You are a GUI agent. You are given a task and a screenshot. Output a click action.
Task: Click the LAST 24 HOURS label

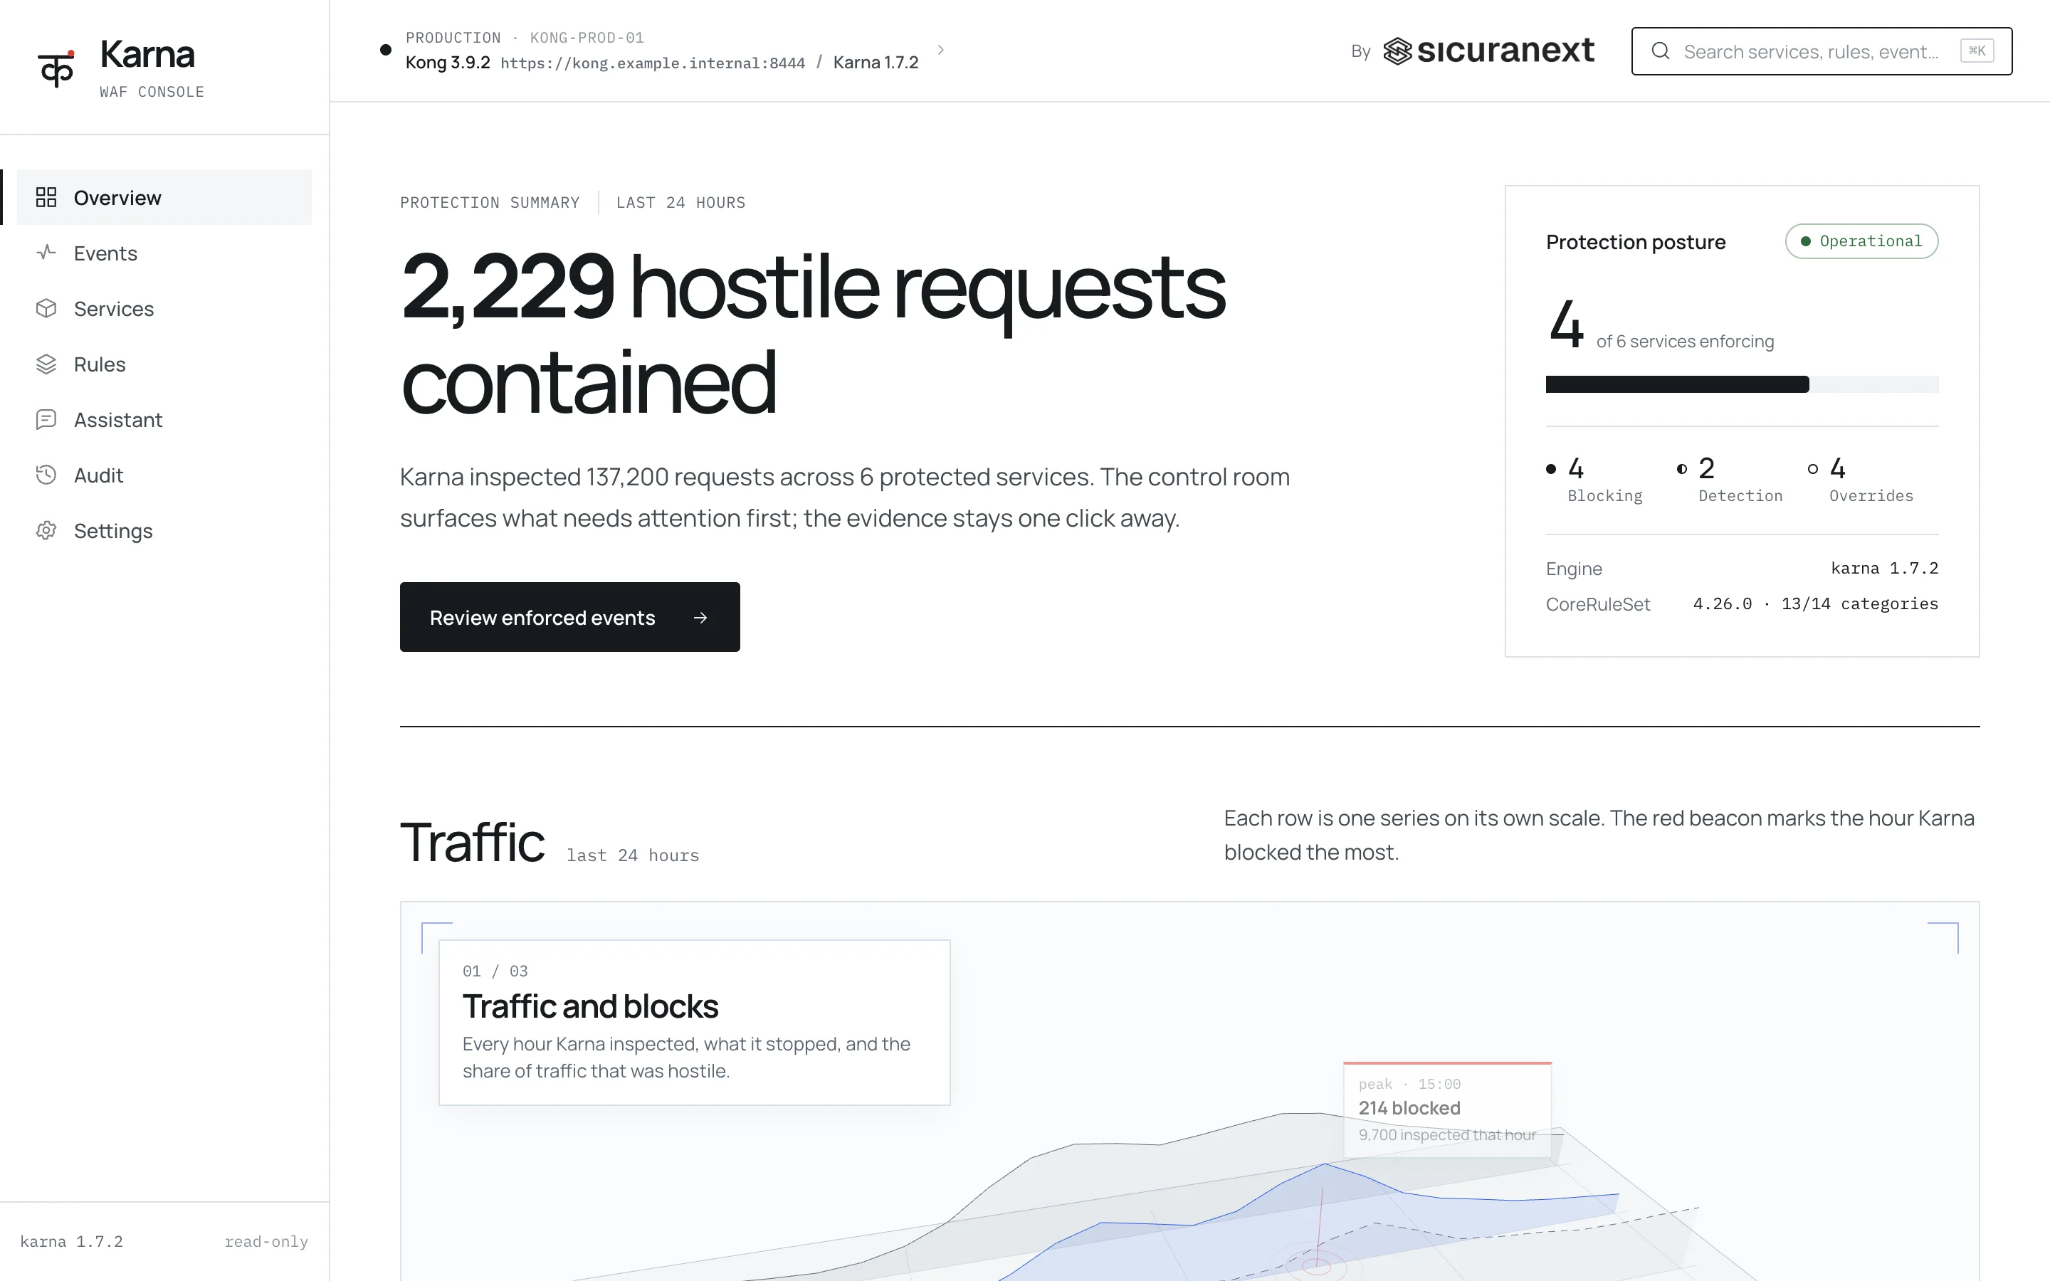coord(680,203)
